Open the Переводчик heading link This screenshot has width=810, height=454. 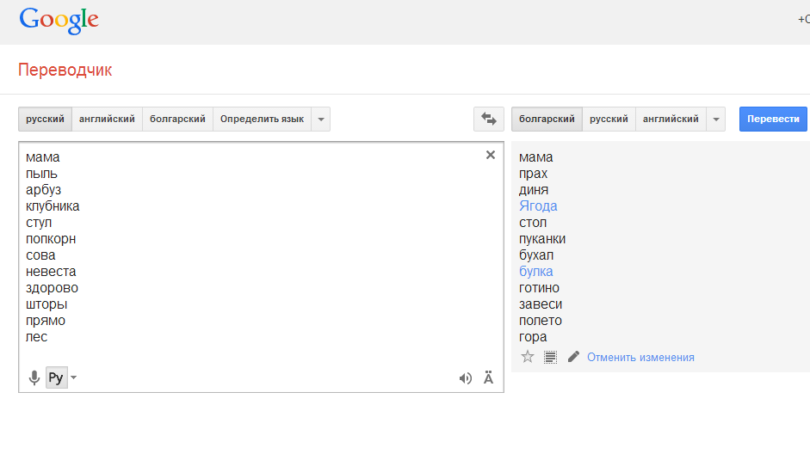coord(65,70)
